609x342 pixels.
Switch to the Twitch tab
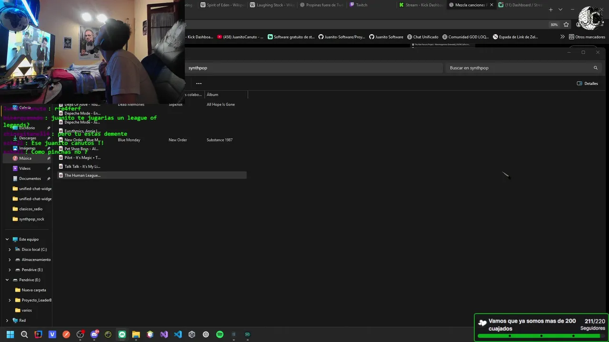point(359,5)
